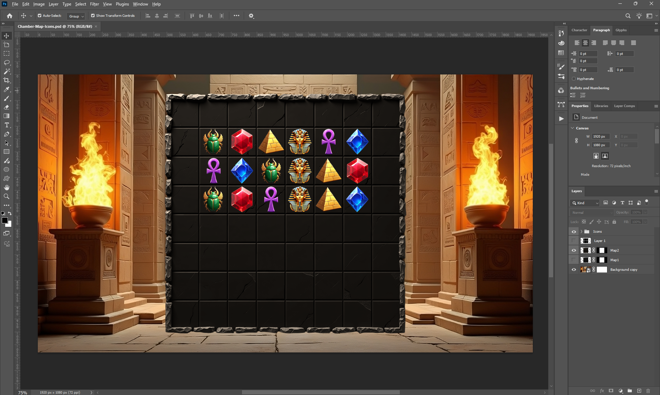660x395 pixels.
Task: Select the Hand tool
Action: [x=7, y=187]
